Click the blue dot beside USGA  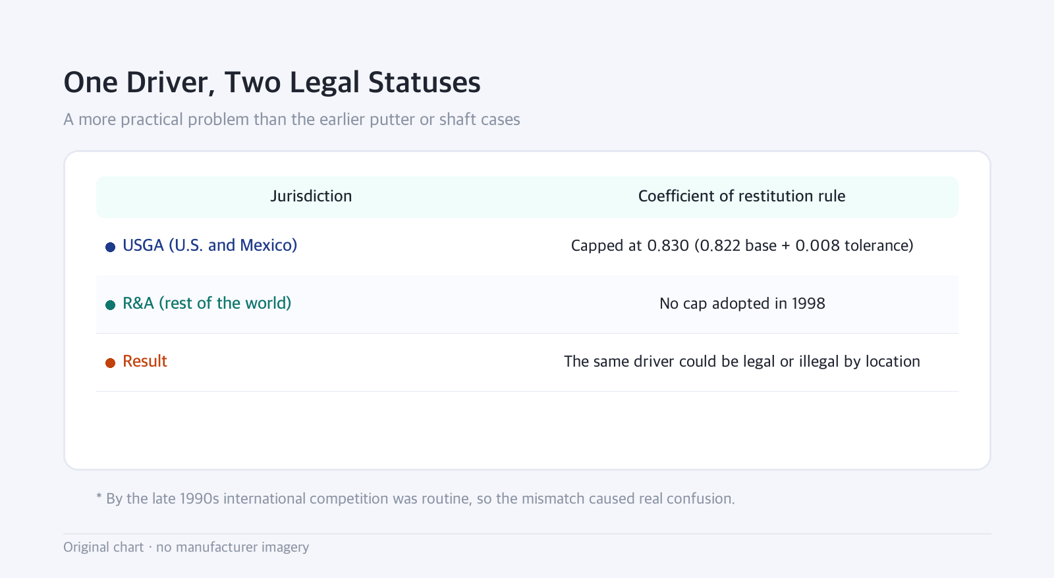111,247
